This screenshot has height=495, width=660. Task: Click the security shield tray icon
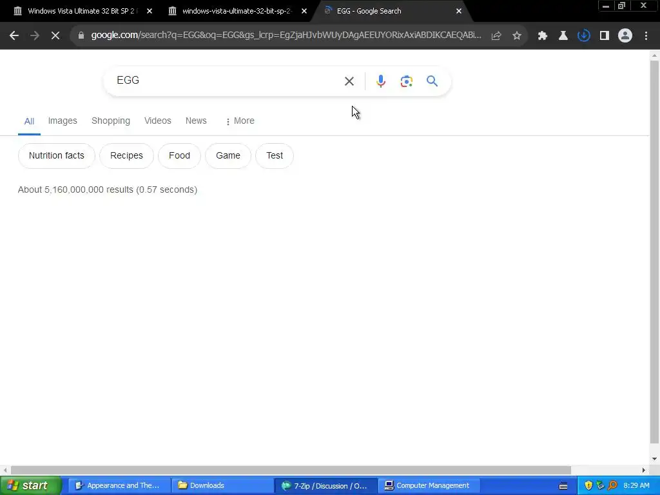click(x=588, y=486)
